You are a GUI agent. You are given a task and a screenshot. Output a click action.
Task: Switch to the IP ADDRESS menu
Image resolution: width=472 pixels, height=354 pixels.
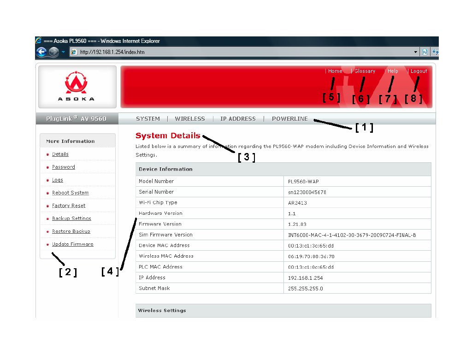(x=238, y=119)
